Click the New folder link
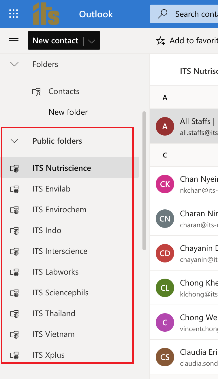The width and height of the screenshot is (218, 379). pyautogui.click(x=68, y=112)
